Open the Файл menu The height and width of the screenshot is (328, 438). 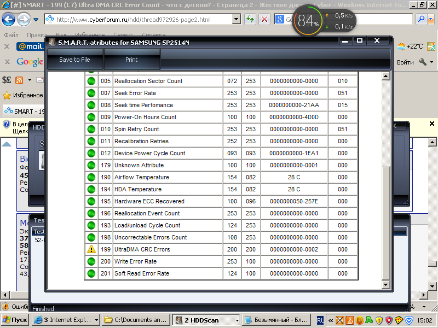tap(11, 34)
